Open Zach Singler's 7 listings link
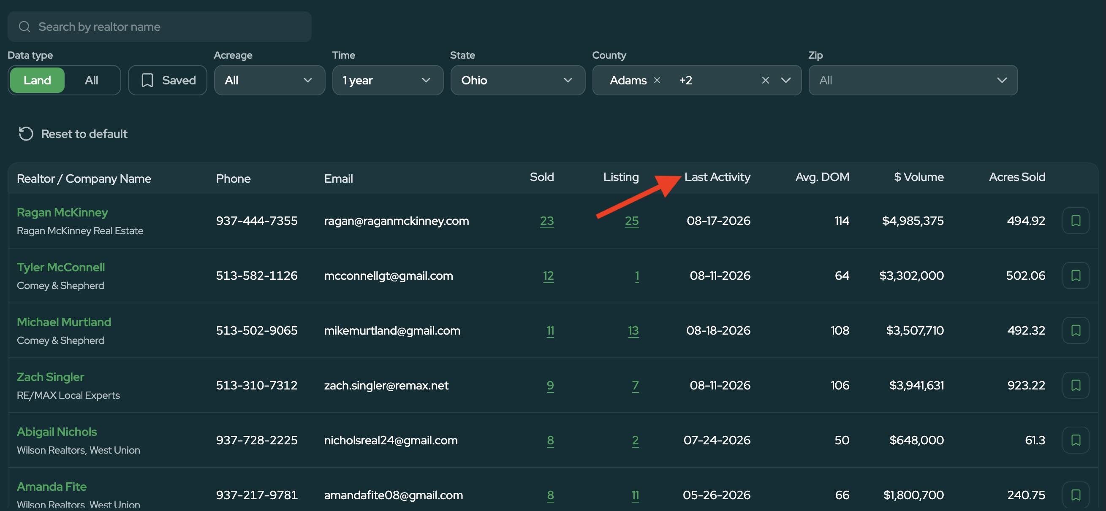1106x511 pixels. tap(636, 386)
